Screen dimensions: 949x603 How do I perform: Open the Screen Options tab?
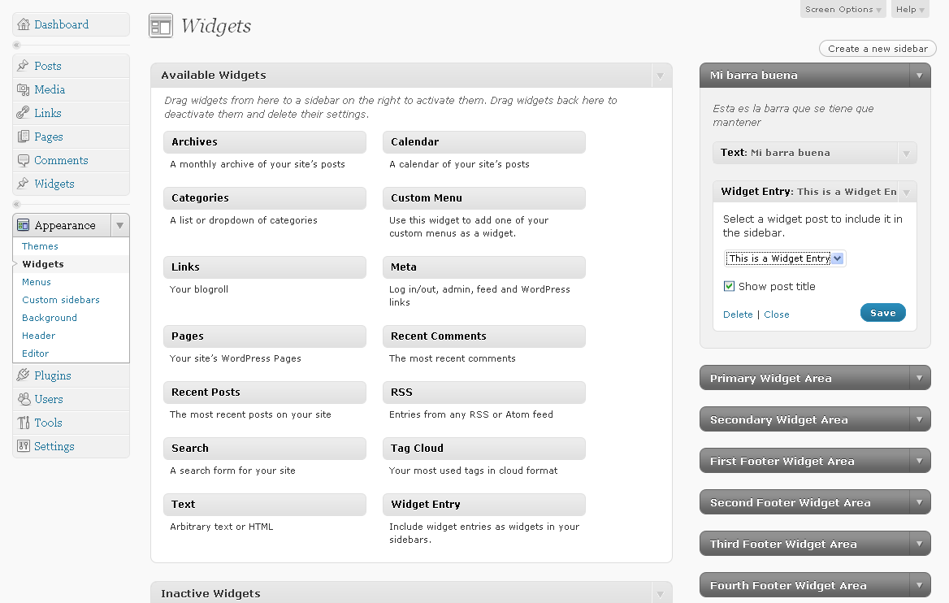coord(843,9)
